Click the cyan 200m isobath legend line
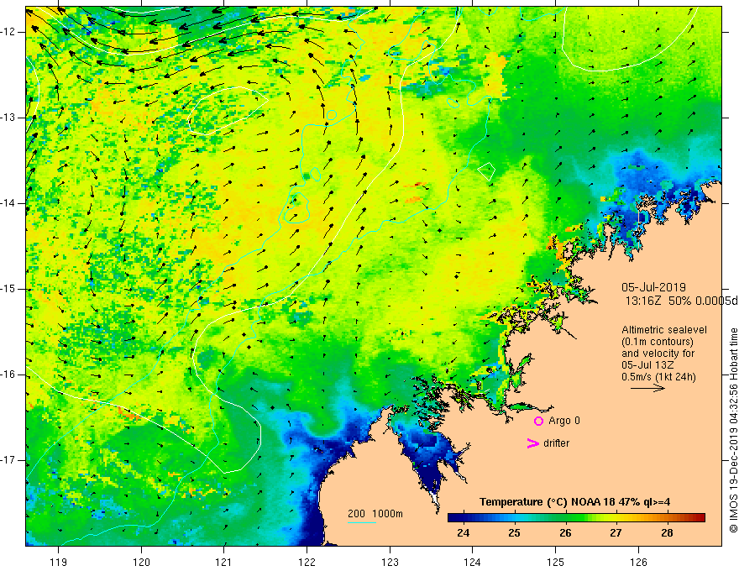The image size is (739, 571). click(x=361, y=522)
